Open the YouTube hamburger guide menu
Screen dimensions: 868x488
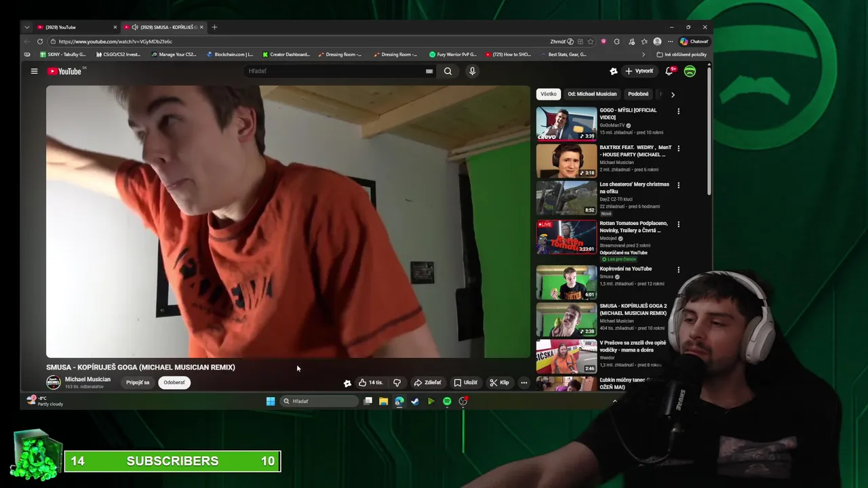pyautogui.click(x=34, y=71)
